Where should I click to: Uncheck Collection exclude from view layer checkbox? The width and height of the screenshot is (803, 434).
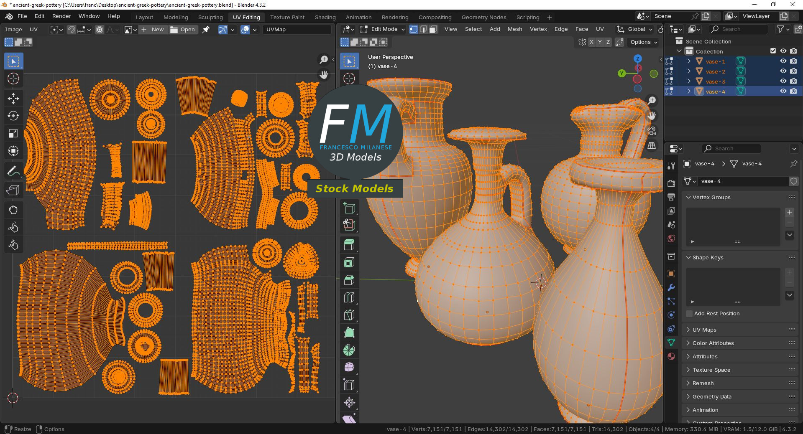[773, 51]
